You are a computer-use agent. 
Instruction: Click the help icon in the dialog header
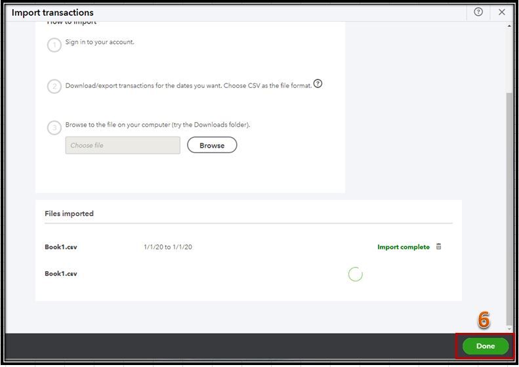478,12
